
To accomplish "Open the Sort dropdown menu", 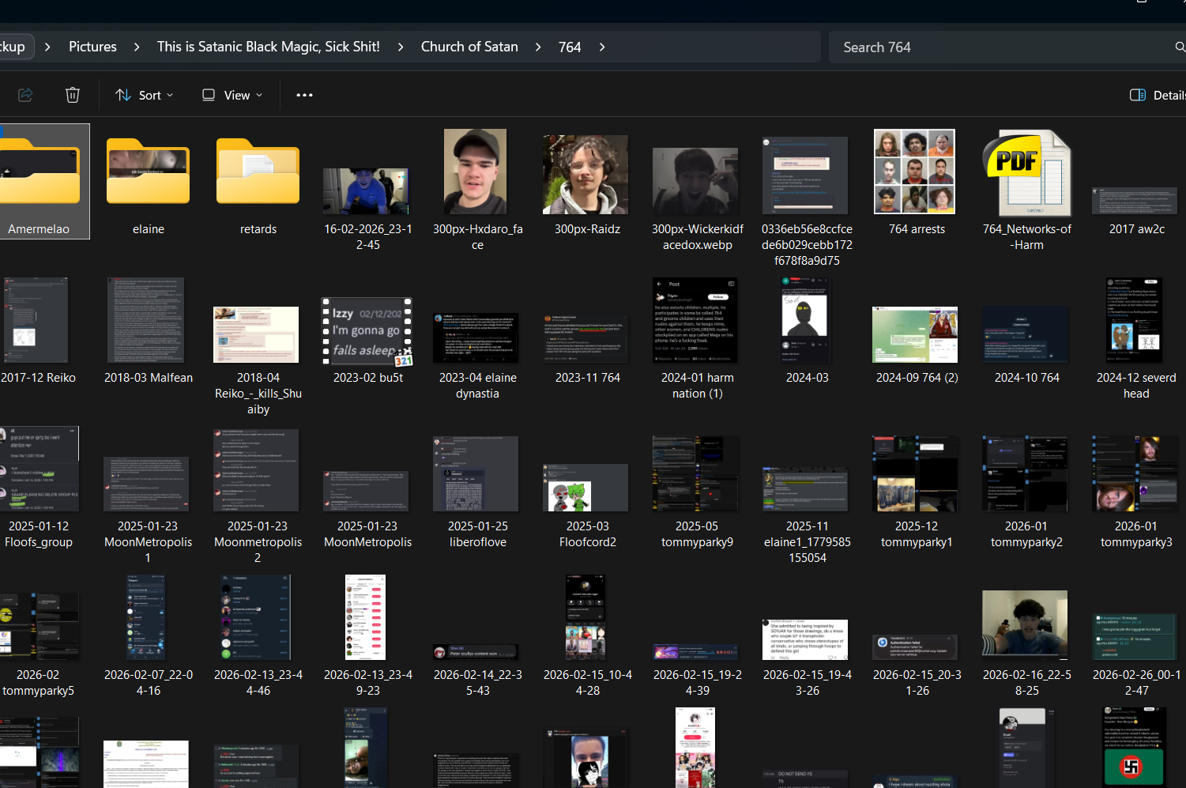I will click(145, 95).
